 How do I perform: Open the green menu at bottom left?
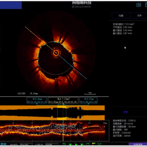coord(3,144)
